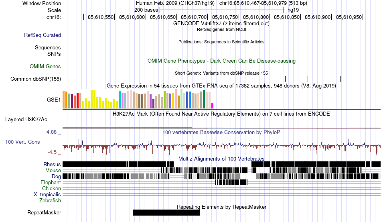Image resolution: width=381 pixels, height=222 pixels.
Task: Click the 100 Vert. Cons label
Action: [x=22, y=142]
